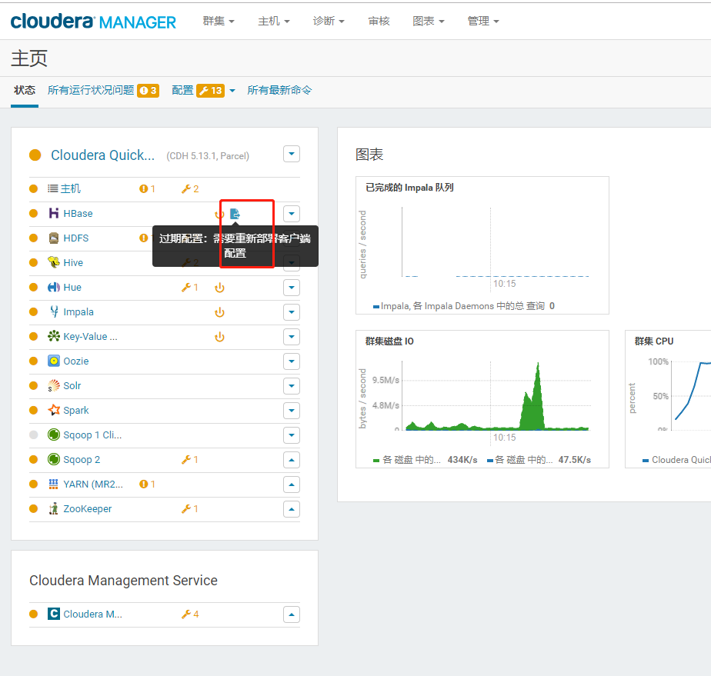Open the Cloudera Manager logo home link
This screenshot has width=711, height=676.
click(x=93, y=22)
